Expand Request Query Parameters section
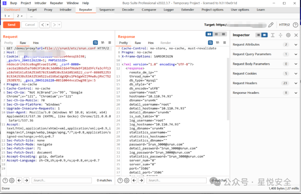This screenshot has height=194, width=301. 265,54
